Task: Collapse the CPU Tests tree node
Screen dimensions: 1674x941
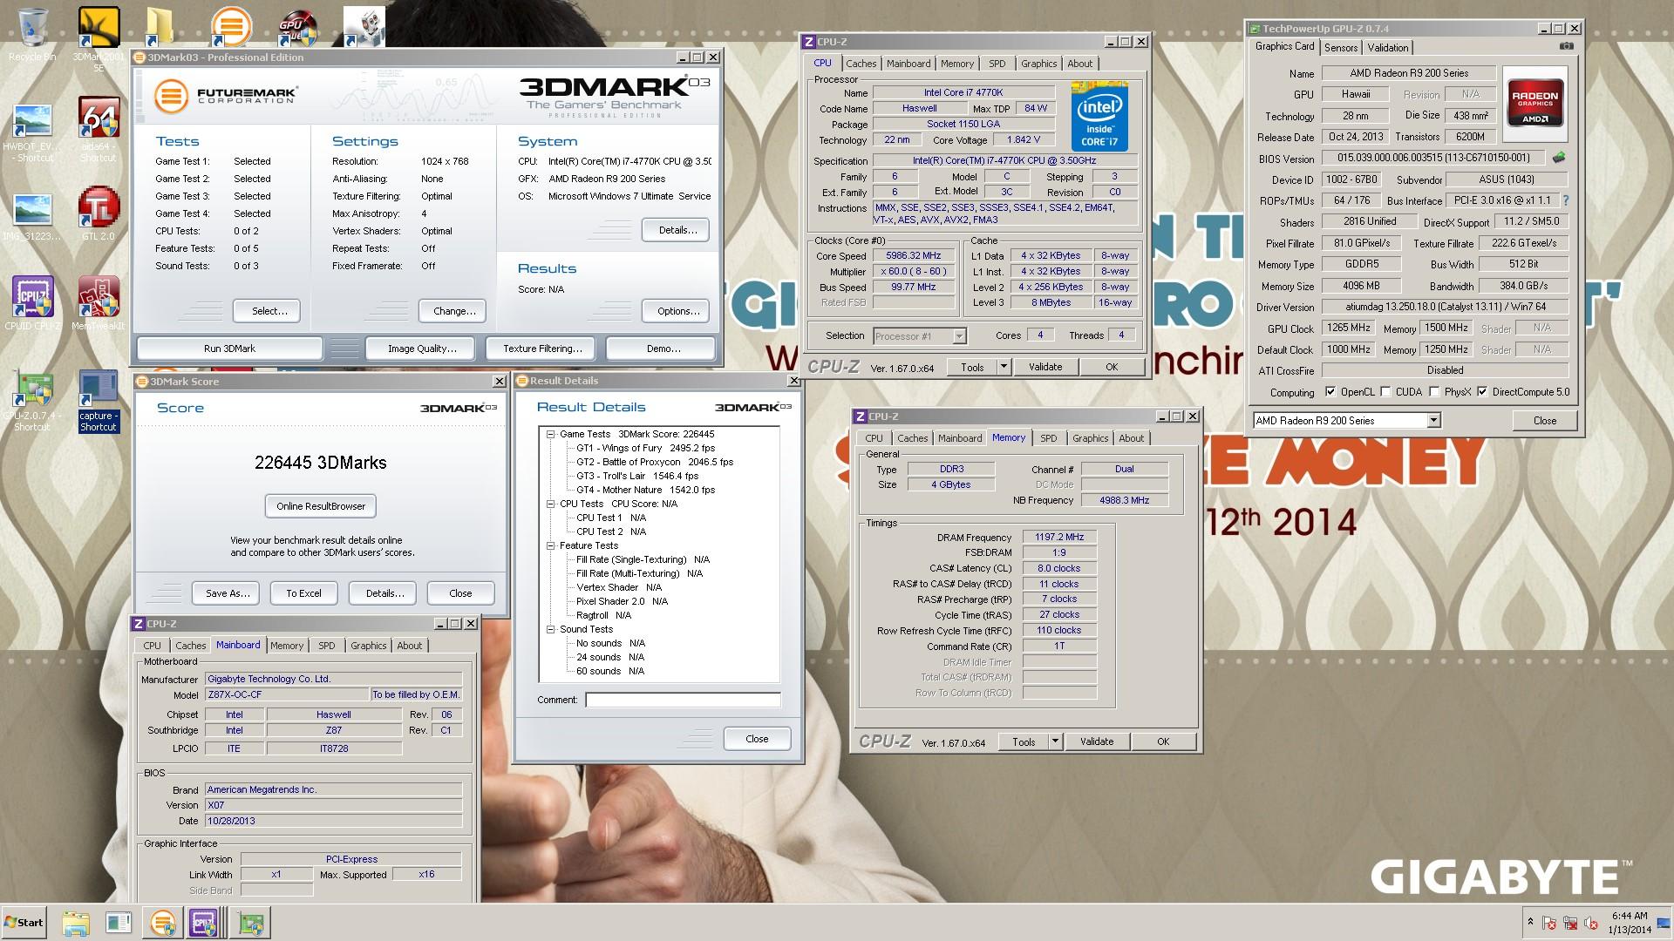Action: click(551, 504)
